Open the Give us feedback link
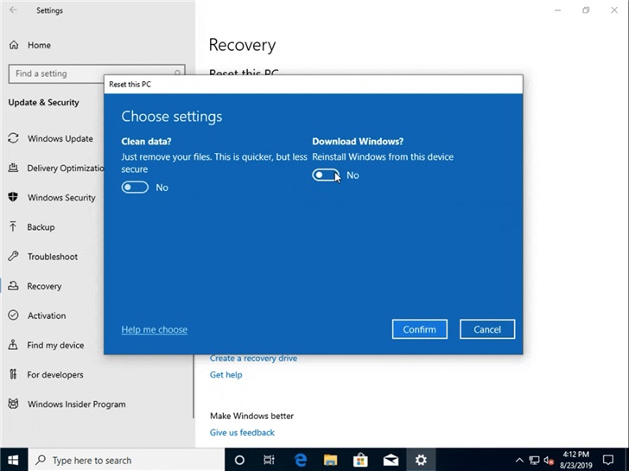The image size is (629, 471). (242, 432)
